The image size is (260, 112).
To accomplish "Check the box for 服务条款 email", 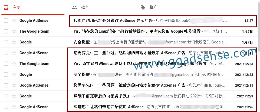I will pos(6,96).
